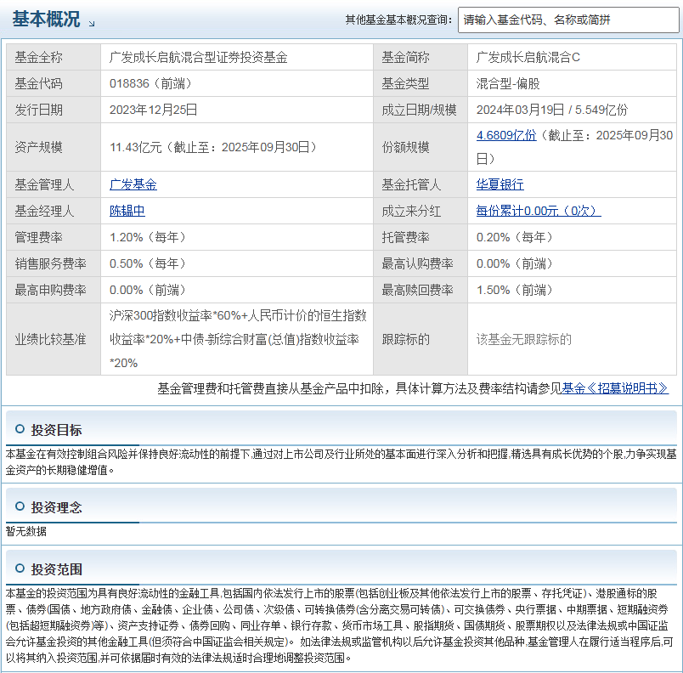Select max purchase fee value beside 最高申购费率
This screenshot has width=683, height=673.
[148, 290]
